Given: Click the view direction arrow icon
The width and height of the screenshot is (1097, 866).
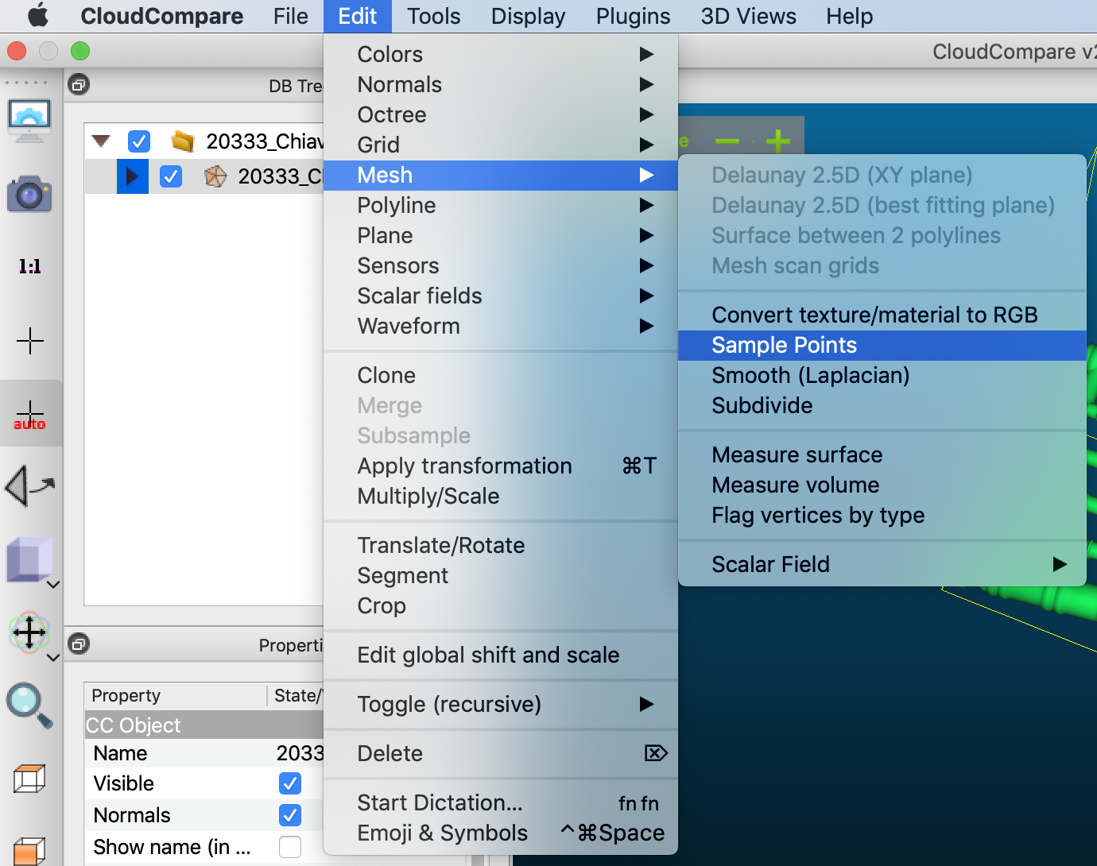Looking at the screenshot, I should pyautogui.click(x=29, y=485).
